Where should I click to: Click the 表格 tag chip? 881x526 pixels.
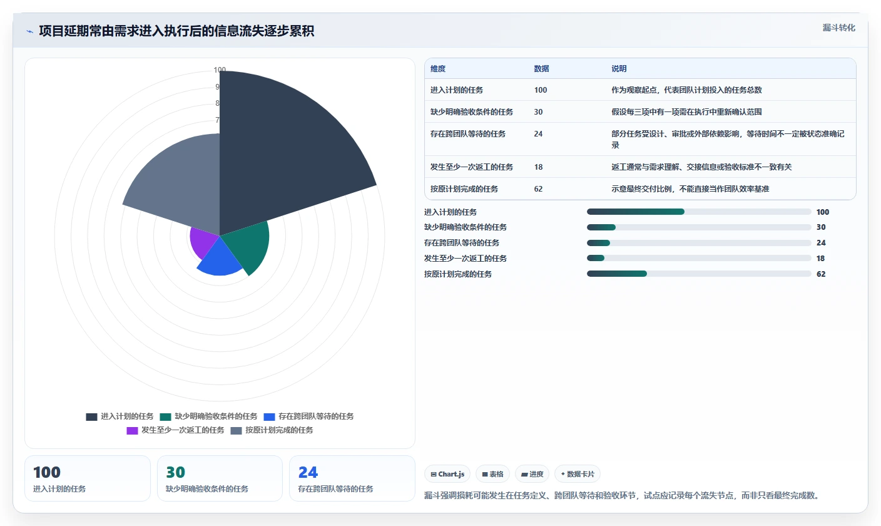tap(492, 474)
